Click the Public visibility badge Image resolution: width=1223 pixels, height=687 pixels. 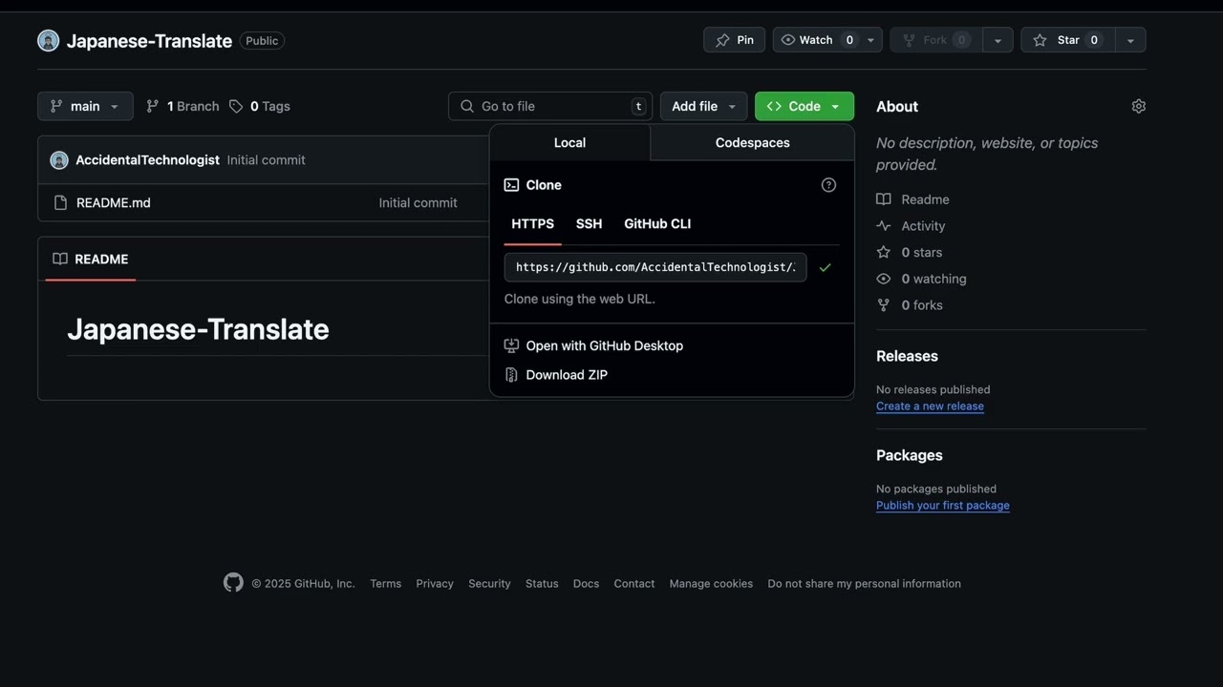pos(262,40)
